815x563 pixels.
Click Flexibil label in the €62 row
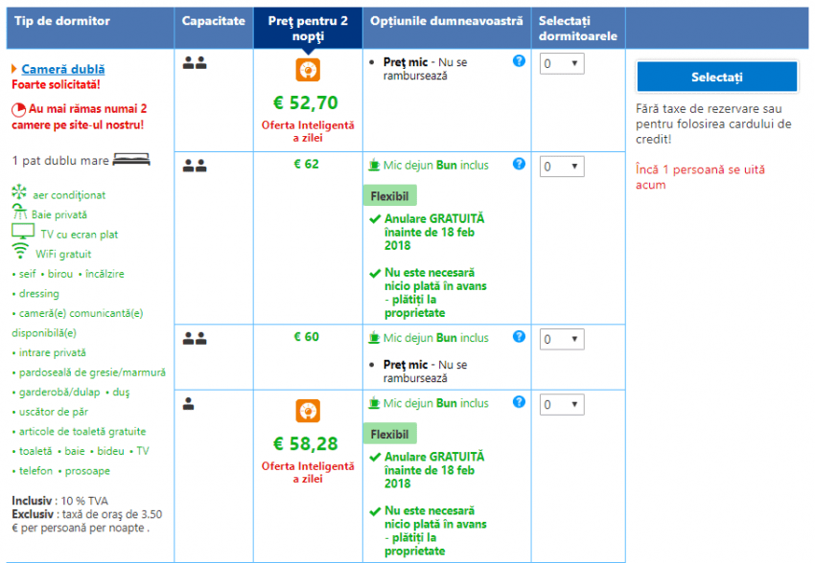(389, 195)
